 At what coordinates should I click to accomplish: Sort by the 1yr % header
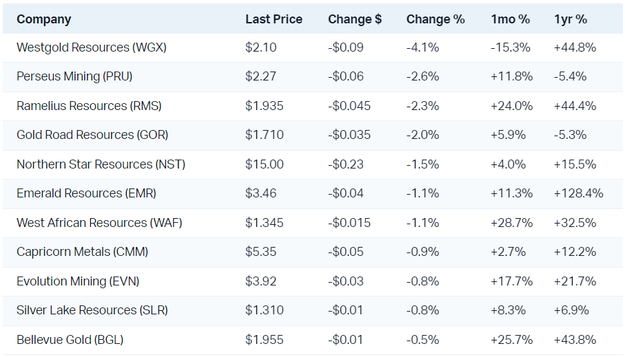point(571,19)
